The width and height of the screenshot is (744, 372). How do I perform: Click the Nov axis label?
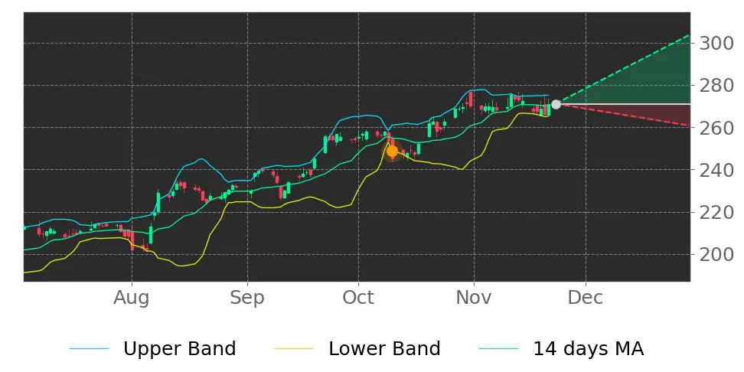coord(474,298)
